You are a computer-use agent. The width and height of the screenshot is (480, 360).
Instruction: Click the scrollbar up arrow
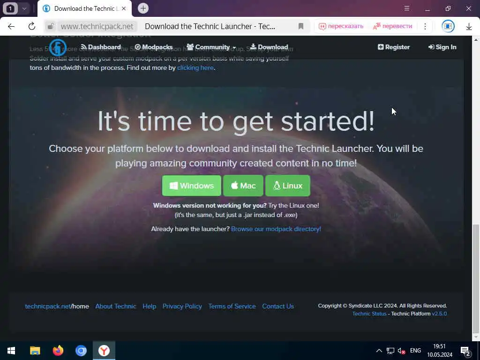(476, 39)
